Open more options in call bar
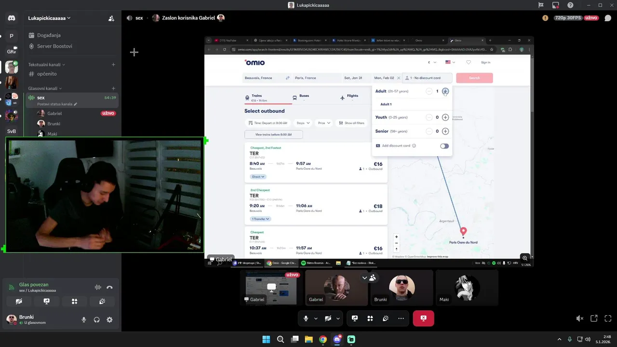 point(401,319)
